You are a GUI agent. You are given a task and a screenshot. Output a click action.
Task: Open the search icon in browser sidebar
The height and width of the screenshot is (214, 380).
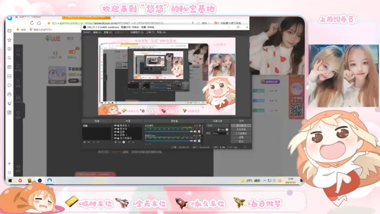coord(9,58)
